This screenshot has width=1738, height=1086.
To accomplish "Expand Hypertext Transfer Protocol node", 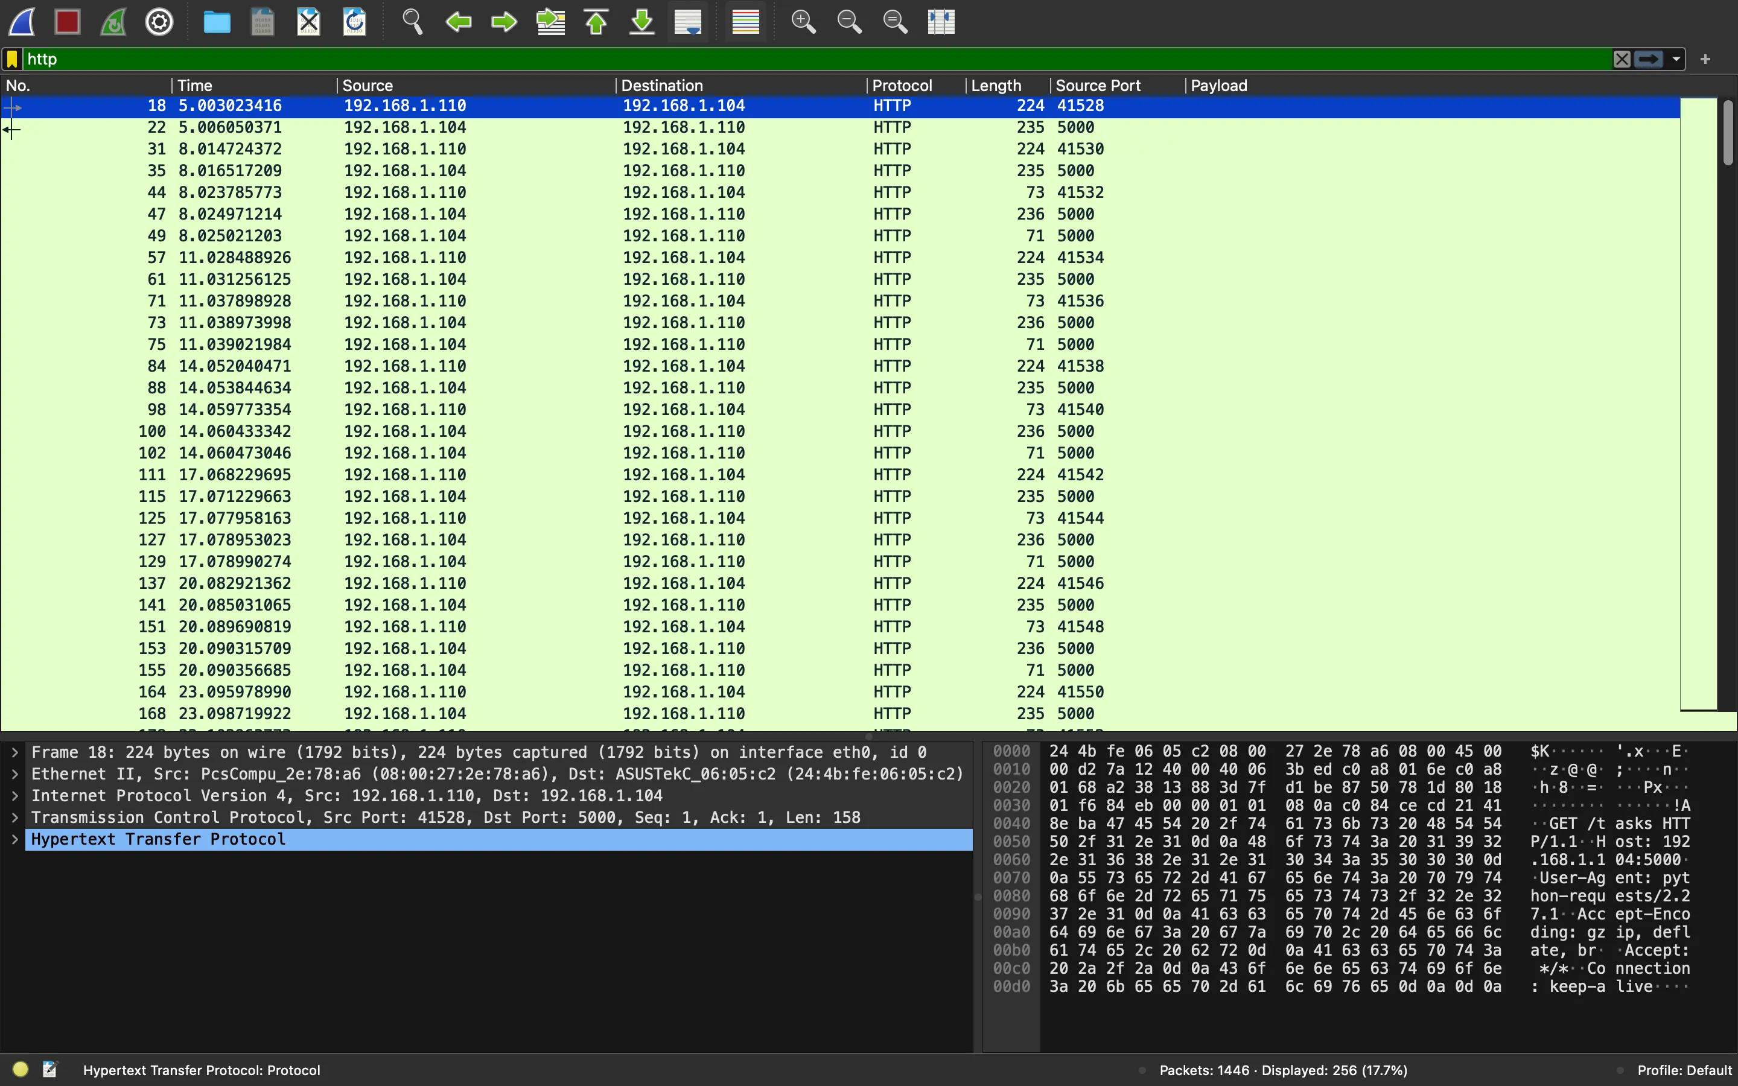I will [14, 839].
